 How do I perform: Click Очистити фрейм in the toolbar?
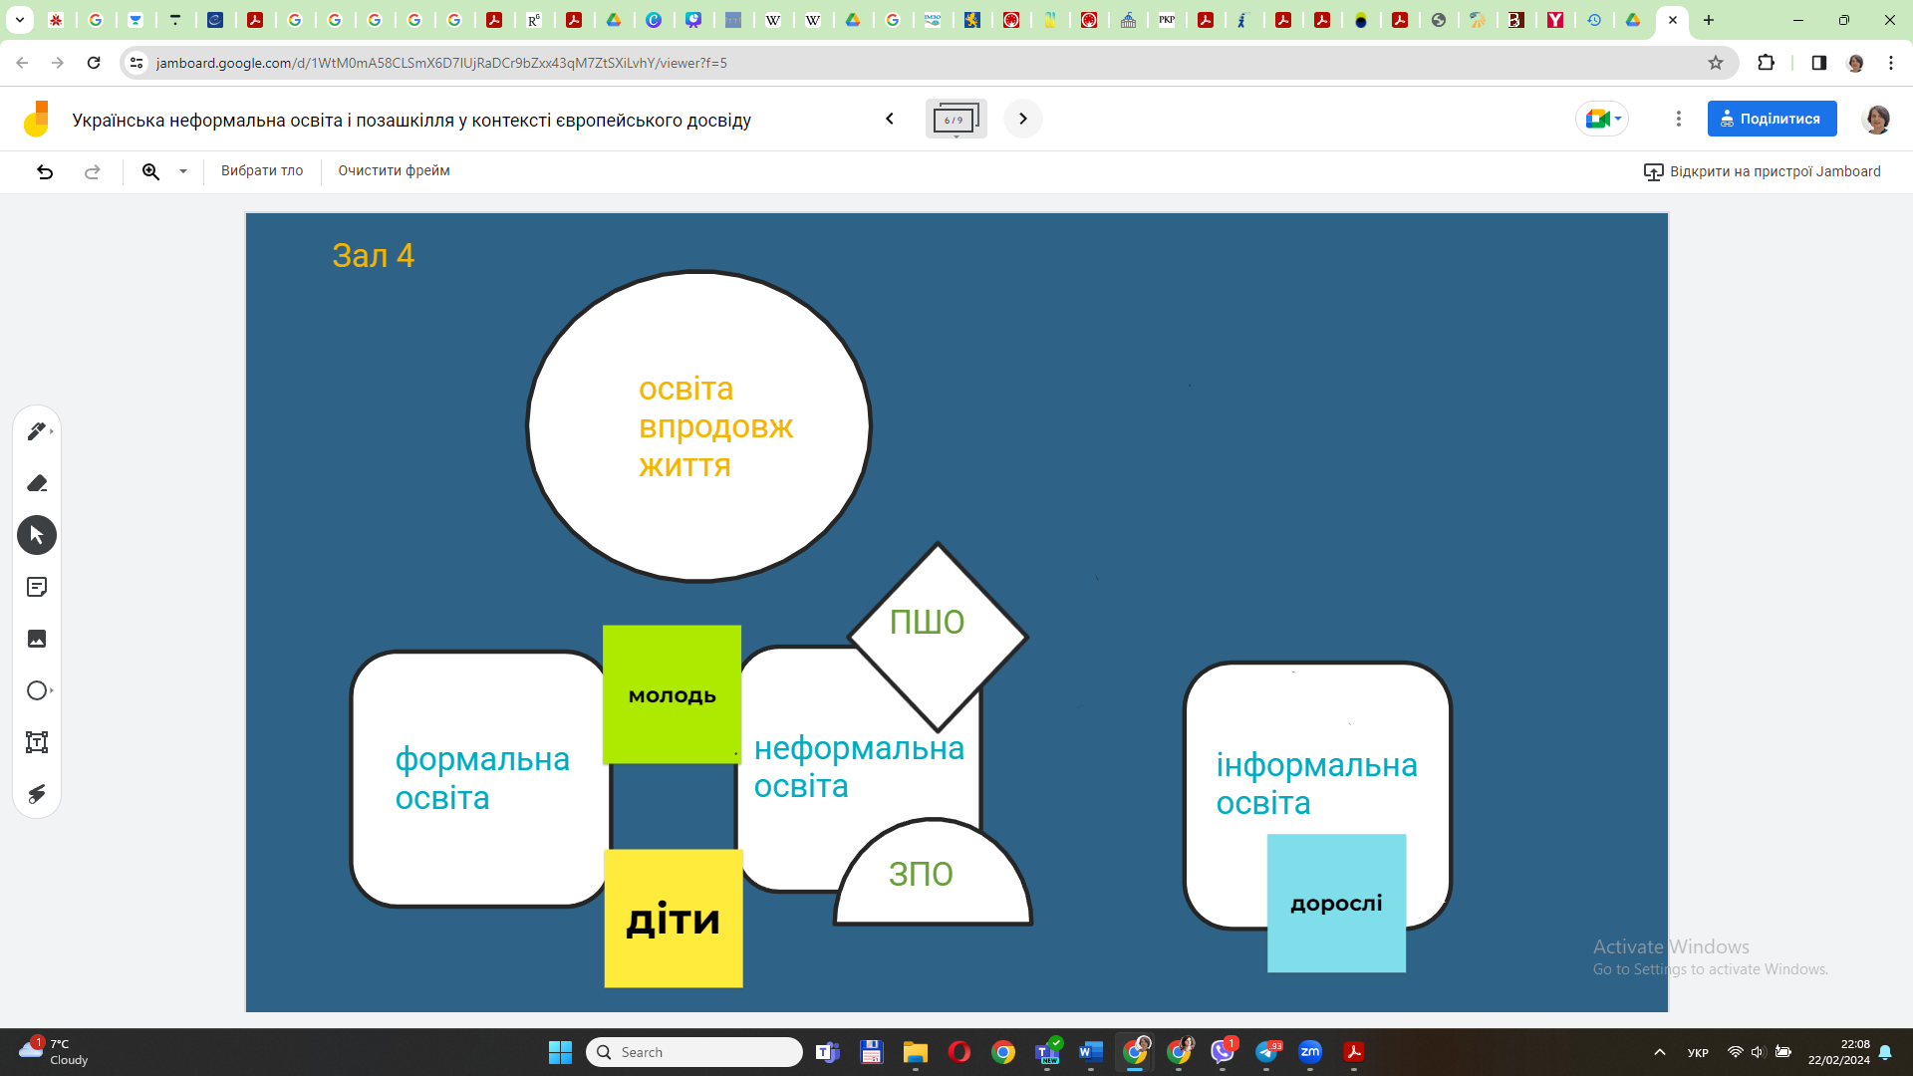(394, 170)
